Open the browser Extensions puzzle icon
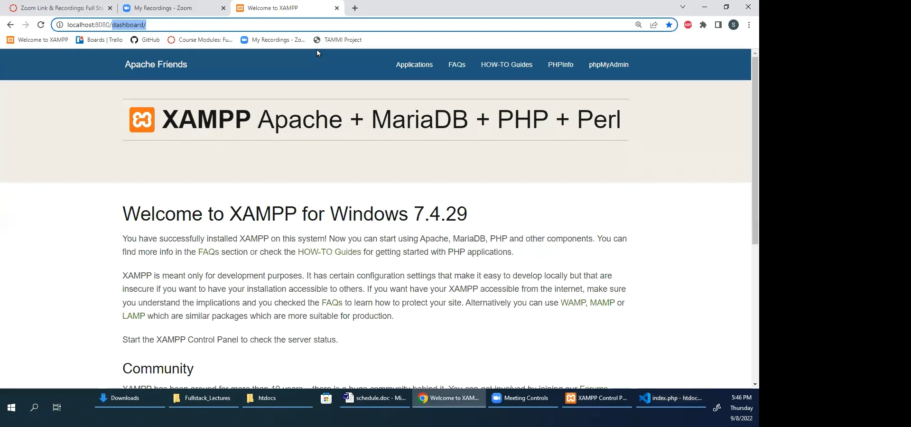Image resolution: width=911 pixels, height=427 pixels. pyautogui.click(x=703, y=25)
